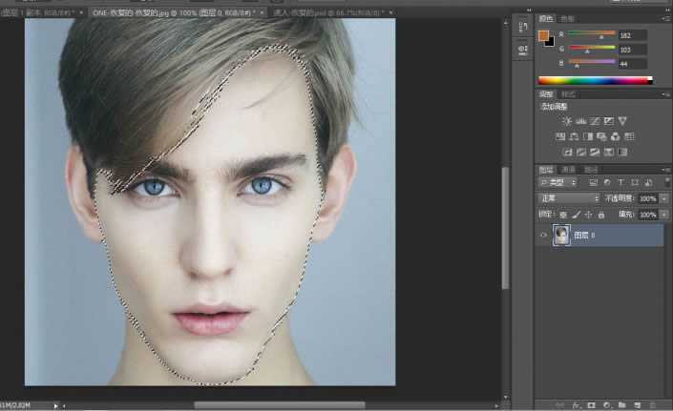Switch to the 色板 swatches tab
This screenshot has width=673, height=411.
point(567,18)
